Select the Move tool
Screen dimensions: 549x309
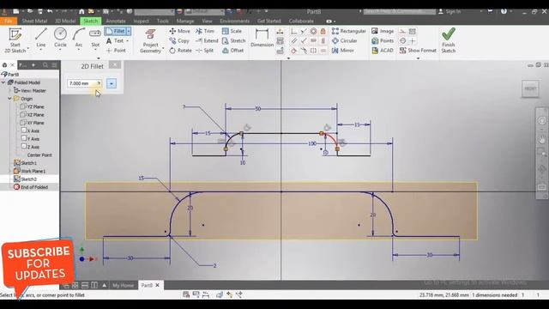[179, 31]
